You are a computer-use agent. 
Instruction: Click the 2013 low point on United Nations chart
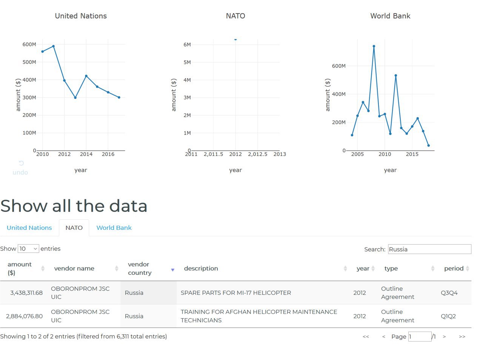point(75,98)
